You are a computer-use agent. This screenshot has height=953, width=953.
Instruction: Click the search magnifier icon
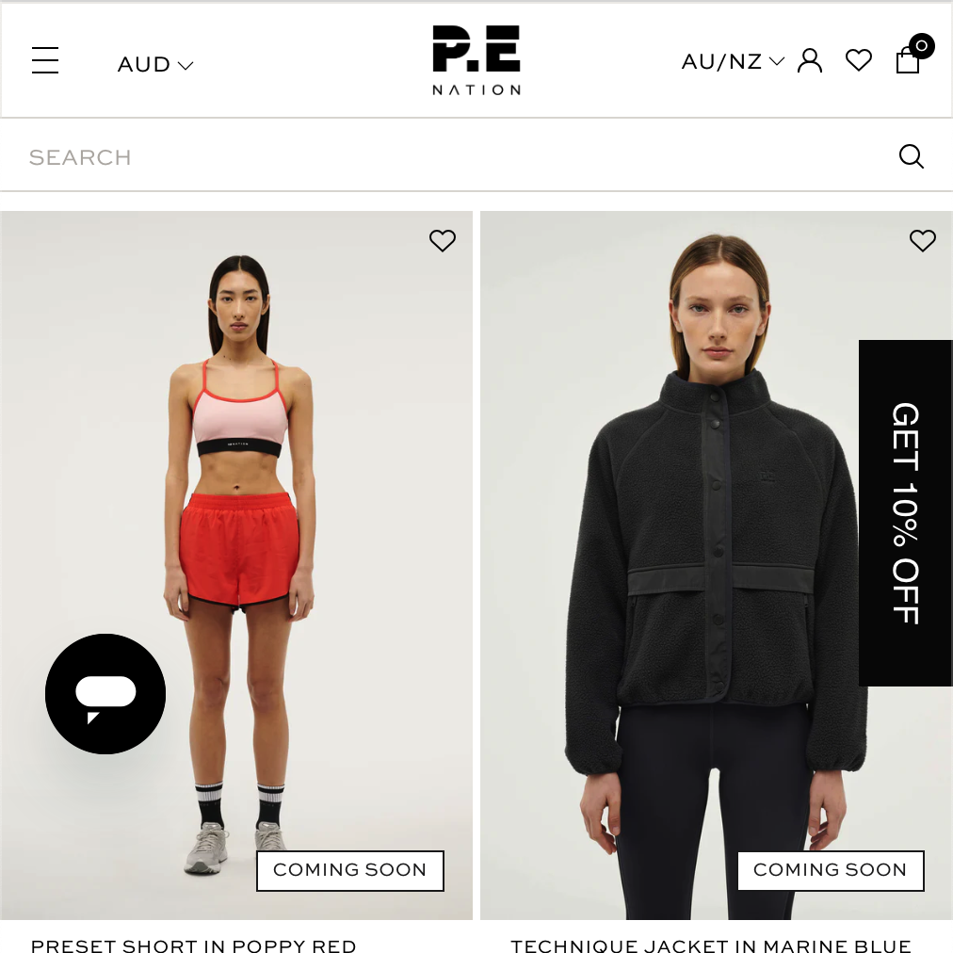[x=911, y=156]
